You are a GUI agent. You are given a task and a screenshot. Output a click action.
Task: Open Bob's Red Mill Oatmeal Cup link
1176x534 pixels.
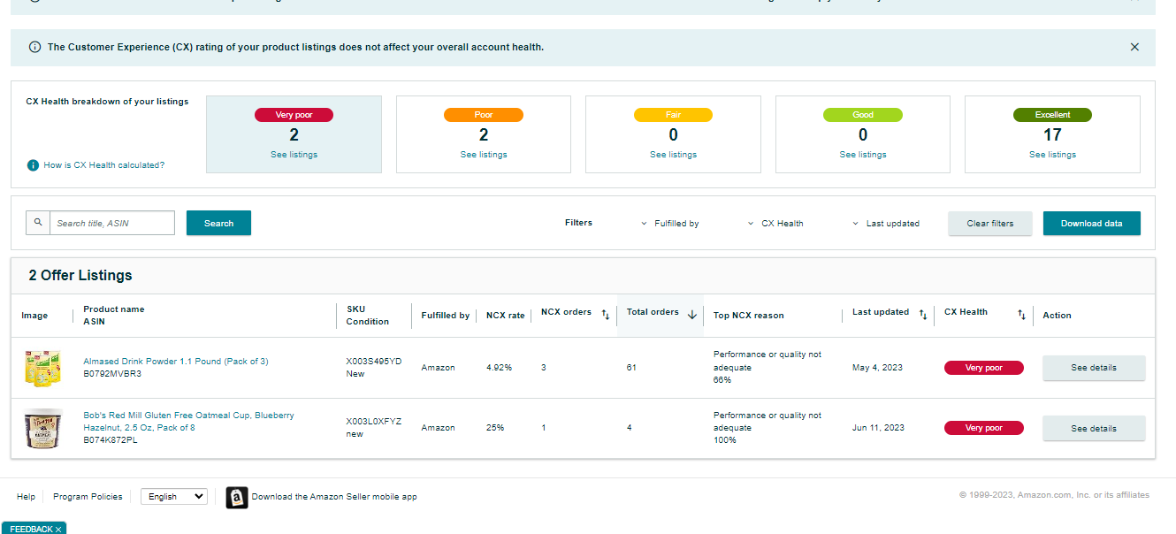[188, 422]
